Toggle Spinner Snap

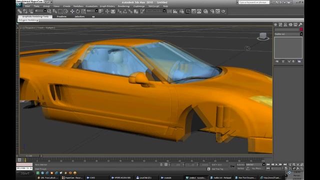pos(136,11)
